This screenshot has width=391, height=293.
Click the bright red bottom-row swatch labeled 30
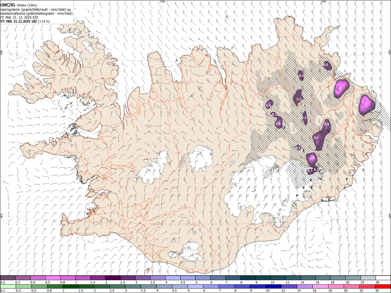pyautogui.click(x=383, y=286)
